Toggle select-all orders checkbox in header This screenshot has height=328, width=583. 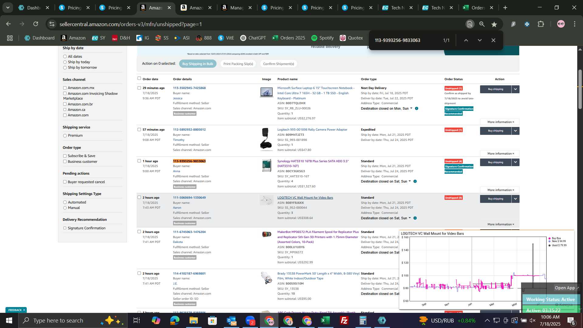coord(139,78)
